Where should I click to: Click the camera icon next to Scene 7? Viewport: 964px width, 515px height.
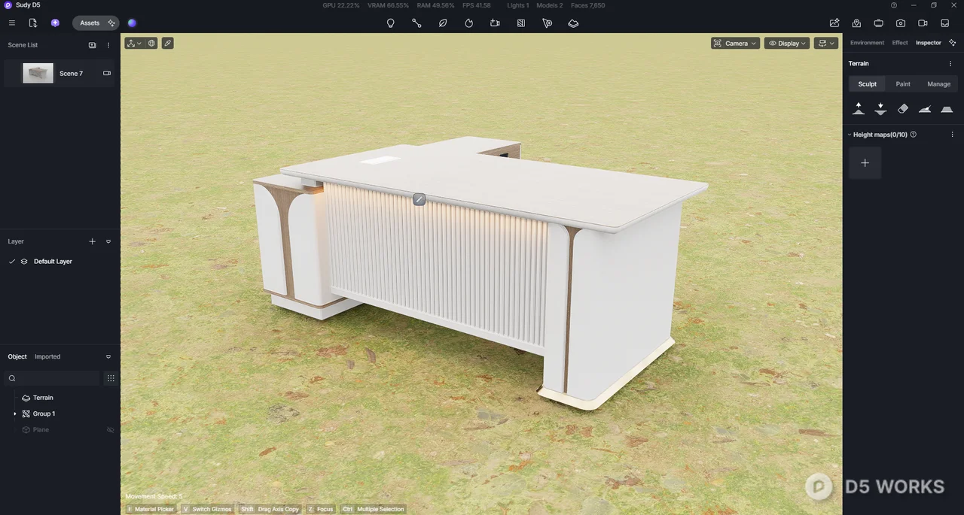coord(107,73)
